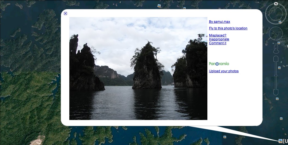Open photo marker at top edge of map
Viewport: 288px width, 145px height.
159,5
